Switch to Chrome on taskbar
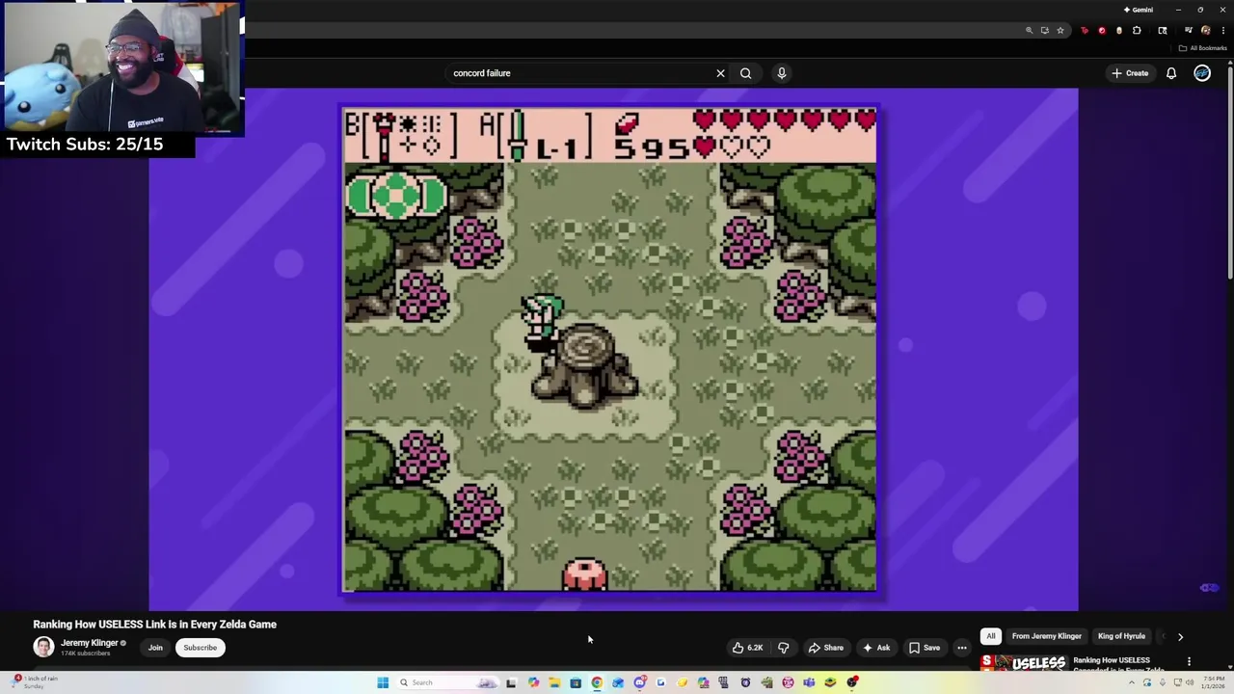This screenshot has width=1234, height=694. 597,682
